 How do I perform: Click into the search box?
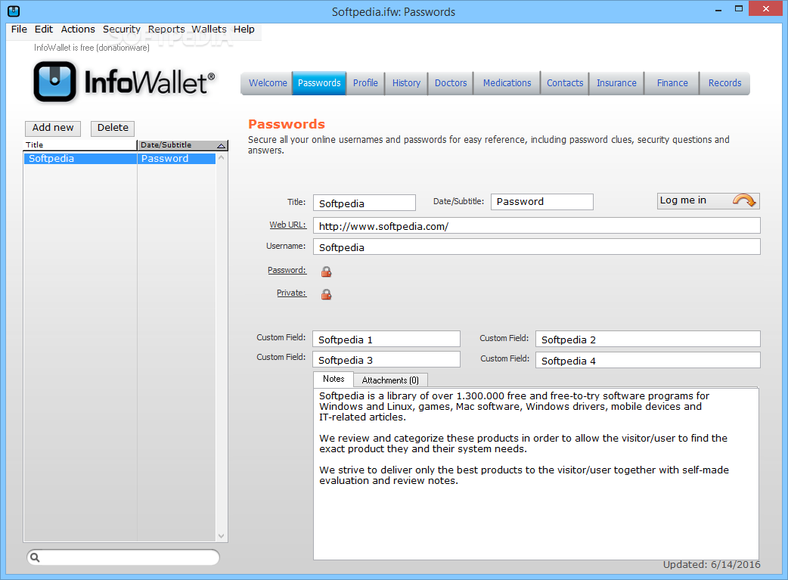[x=123, y=557]
